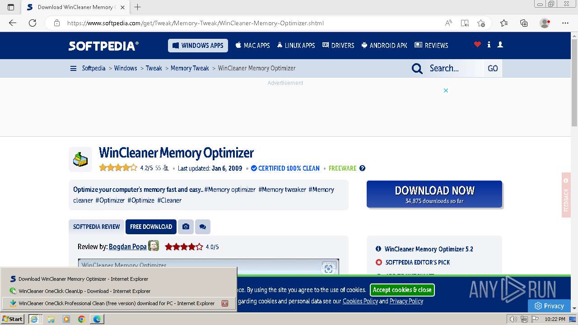The height and width of the screenshot is (325, 578).
Task: Open Collections in Edge toolbar
Action: pos(524,23)
